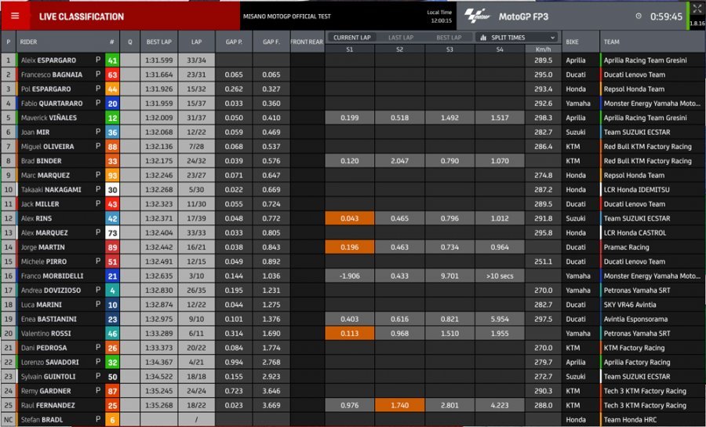The image size is (706, 427).
Task: Click the session clock icon
Action: point(639,16)
